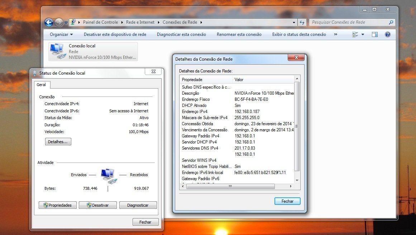Close the Detalhes da Conexão de Rede dialog

pyautogui.click(x=296, y=57)
